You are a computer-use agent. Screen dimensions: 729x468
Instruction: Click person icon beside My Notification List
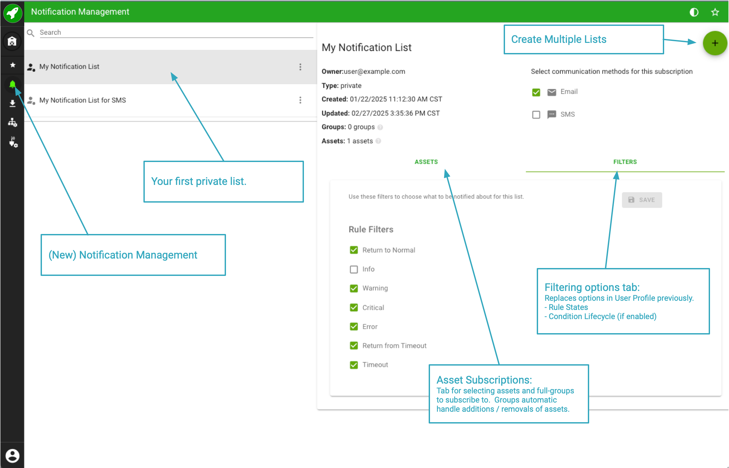pos(31,67)
